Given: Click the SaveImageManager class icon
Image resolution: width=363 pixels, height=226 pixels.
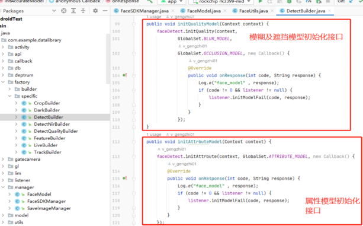Looking at the screenshot, I should coord(17,208).
